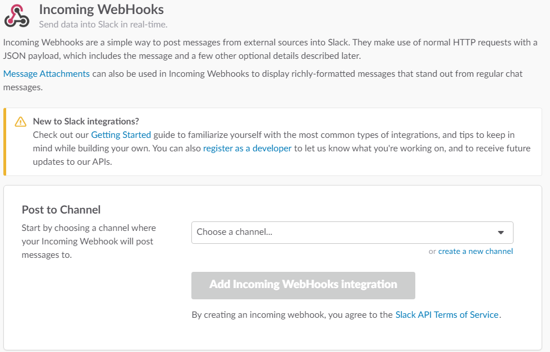Viewport: 550px width, 352px height.
Task: Click the 'updates to our APIs' notice text
Action: click(73, 162)
